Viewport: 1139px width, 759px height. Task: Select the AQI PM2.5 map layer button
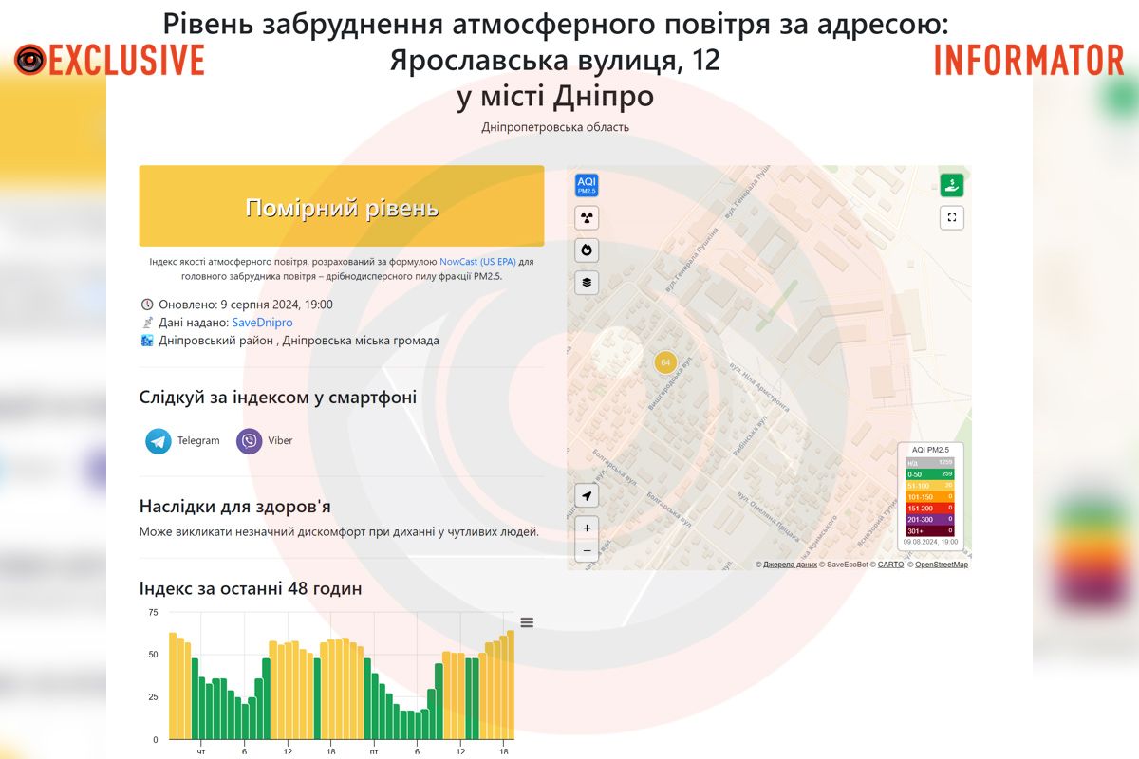[587, 185]
